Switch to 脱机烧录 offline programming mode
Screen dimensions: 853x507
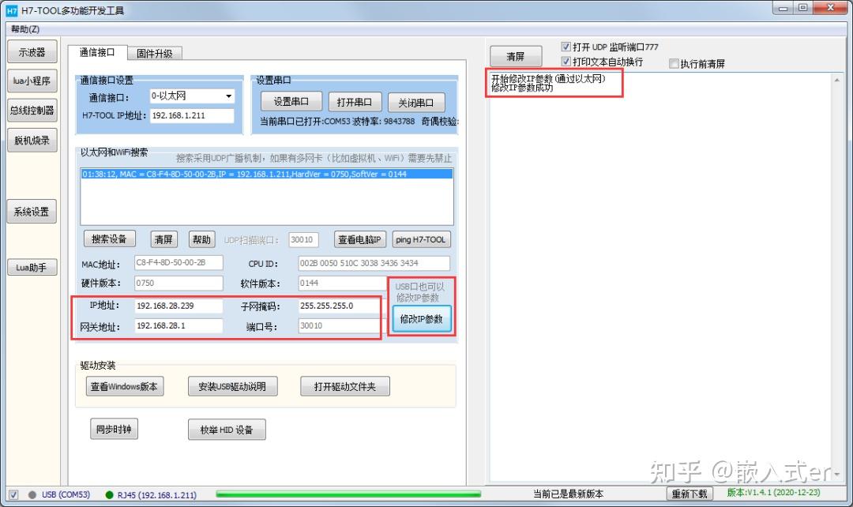click(32, 140)
